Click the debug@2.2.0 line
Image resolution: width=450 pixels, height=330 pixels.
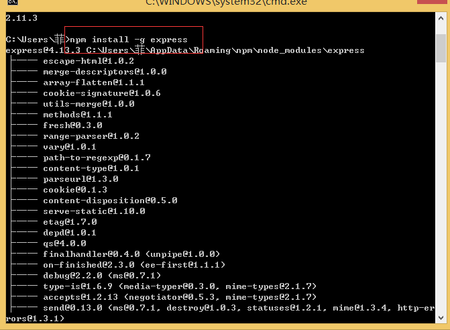(102, 276)
